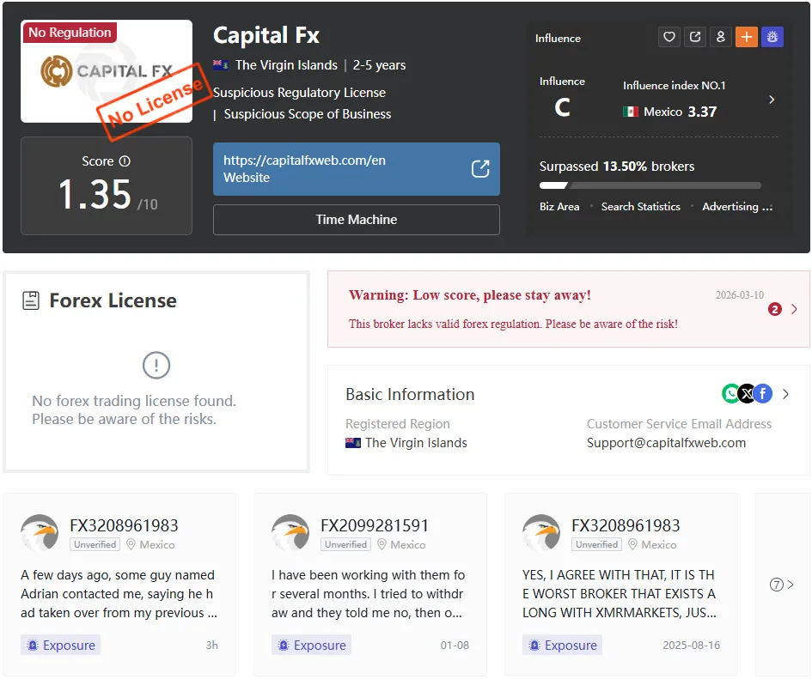Click Suspicious Scope of Business text
This screenshot has width=812, height=679.
pyautogui.click(x=307, y=114)
